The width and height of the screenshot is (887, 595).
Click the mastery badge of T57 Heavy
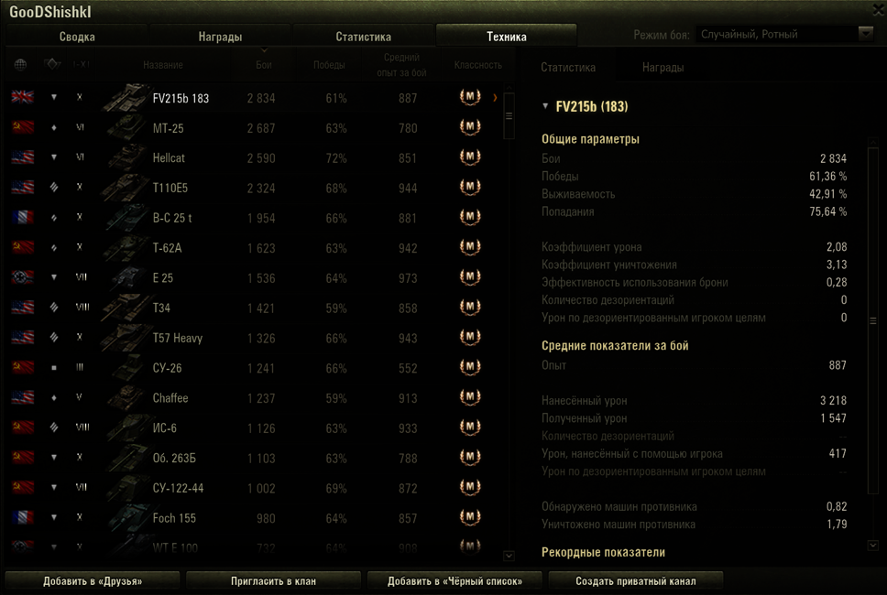coord(470,337)
